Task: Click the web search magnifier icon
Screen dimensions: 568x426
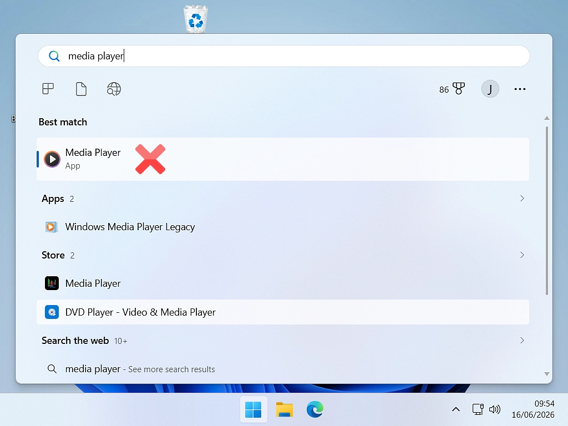Action: coord(52,369)
